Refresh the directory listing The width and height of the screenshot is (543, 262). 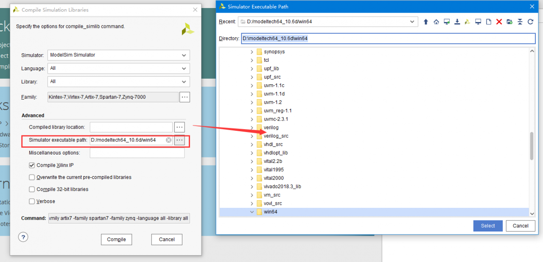530,22
